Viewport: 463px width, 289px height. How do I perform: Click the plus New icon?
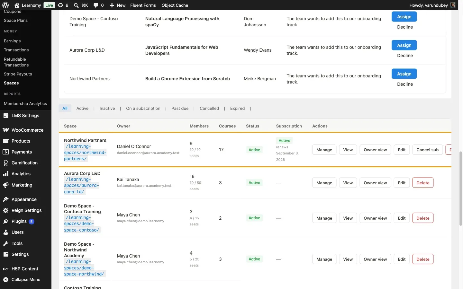[112, 5]
